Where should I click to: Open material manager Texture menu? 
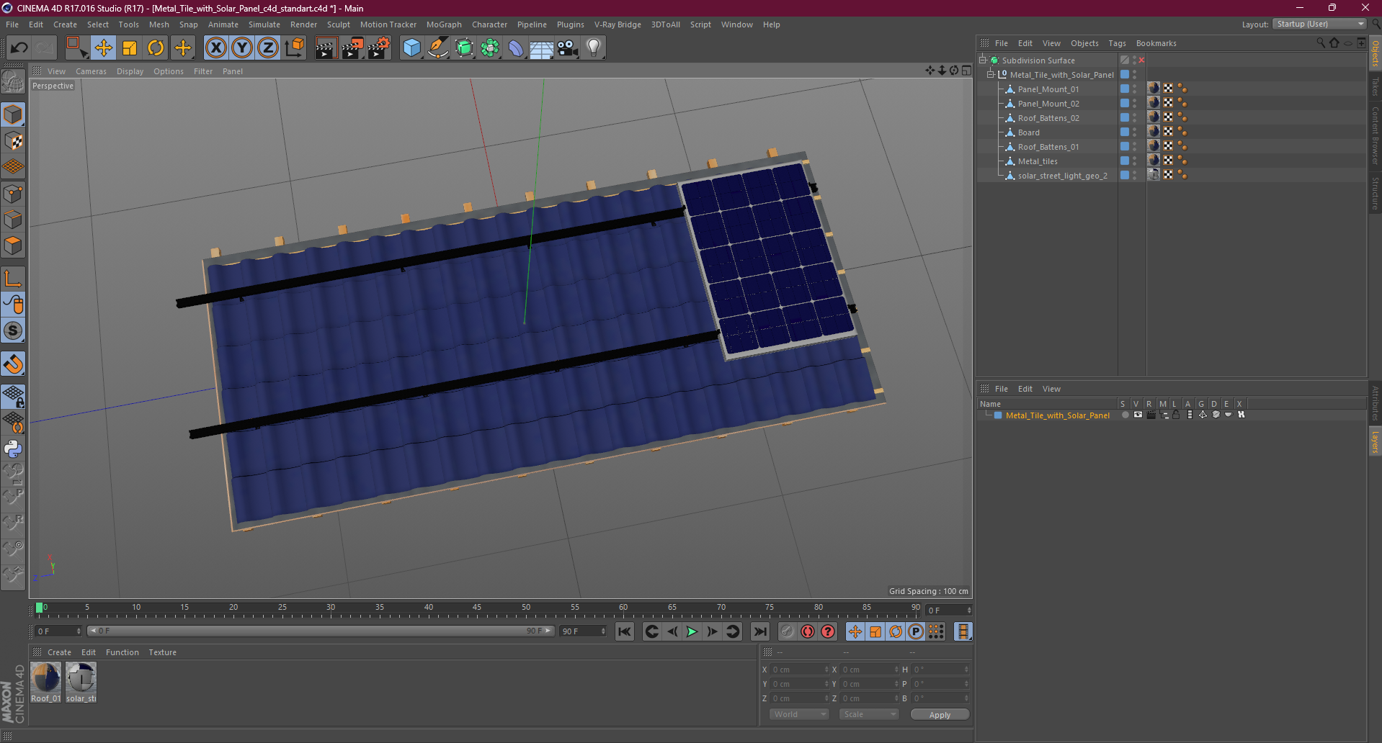pyautogui.click(x=162, y=652)
